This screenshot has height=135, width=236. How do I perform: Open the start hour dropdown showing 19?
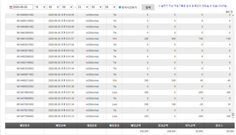(40, 7)
